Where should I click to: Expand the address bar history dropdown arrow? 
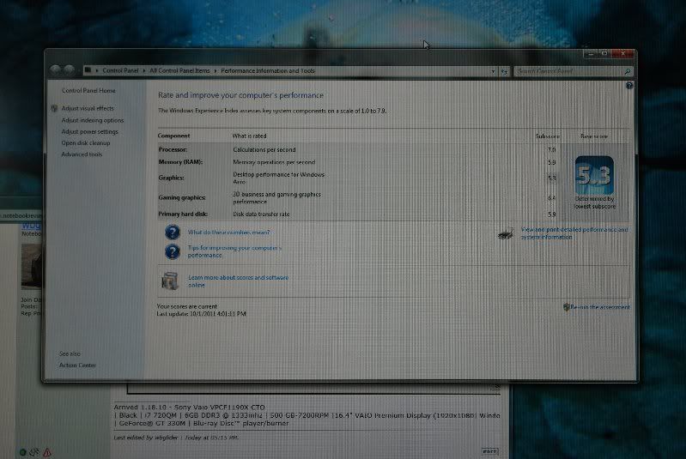[493, 71]
